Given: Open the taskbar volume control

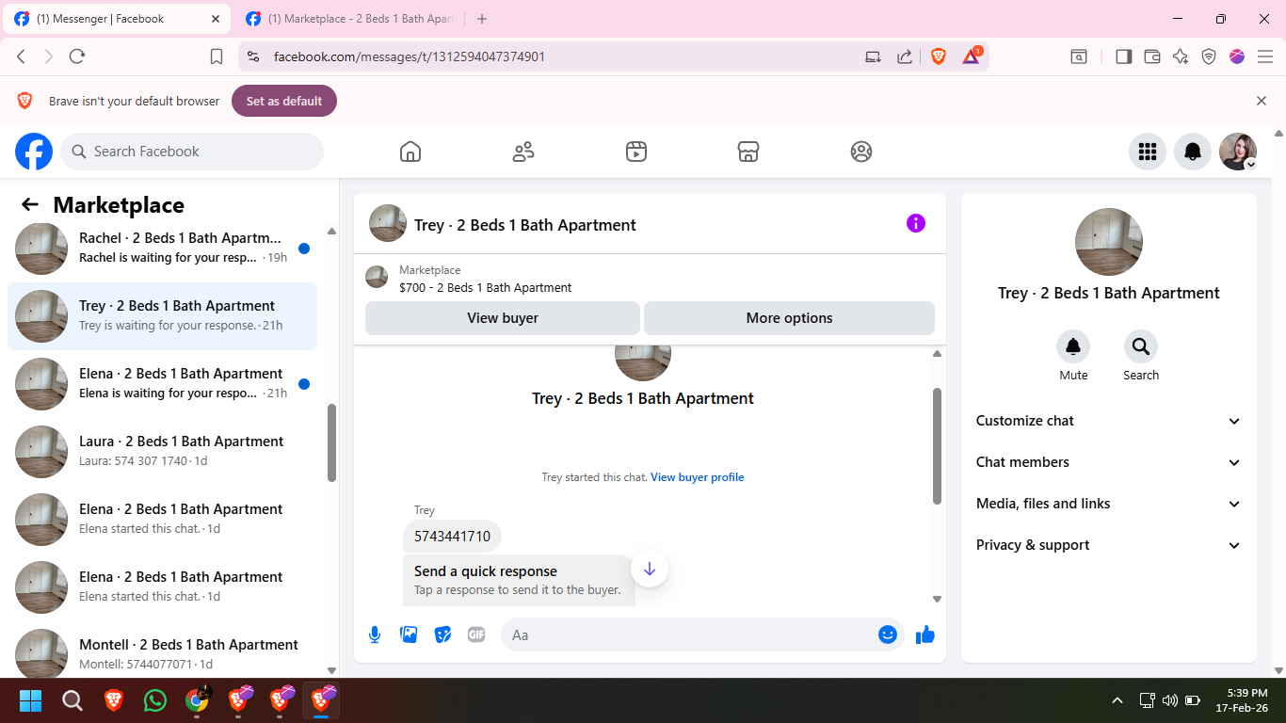Looking at the screenshot, I should pos(1170,700).
